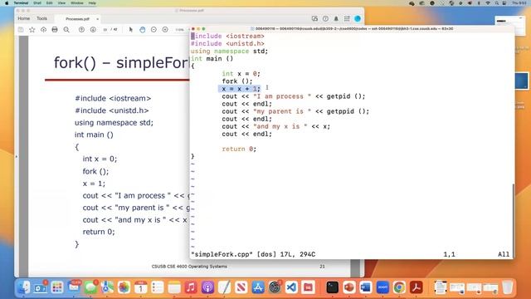Open the View menu
The width and height of the screenshot is (531, 299).
61,2
